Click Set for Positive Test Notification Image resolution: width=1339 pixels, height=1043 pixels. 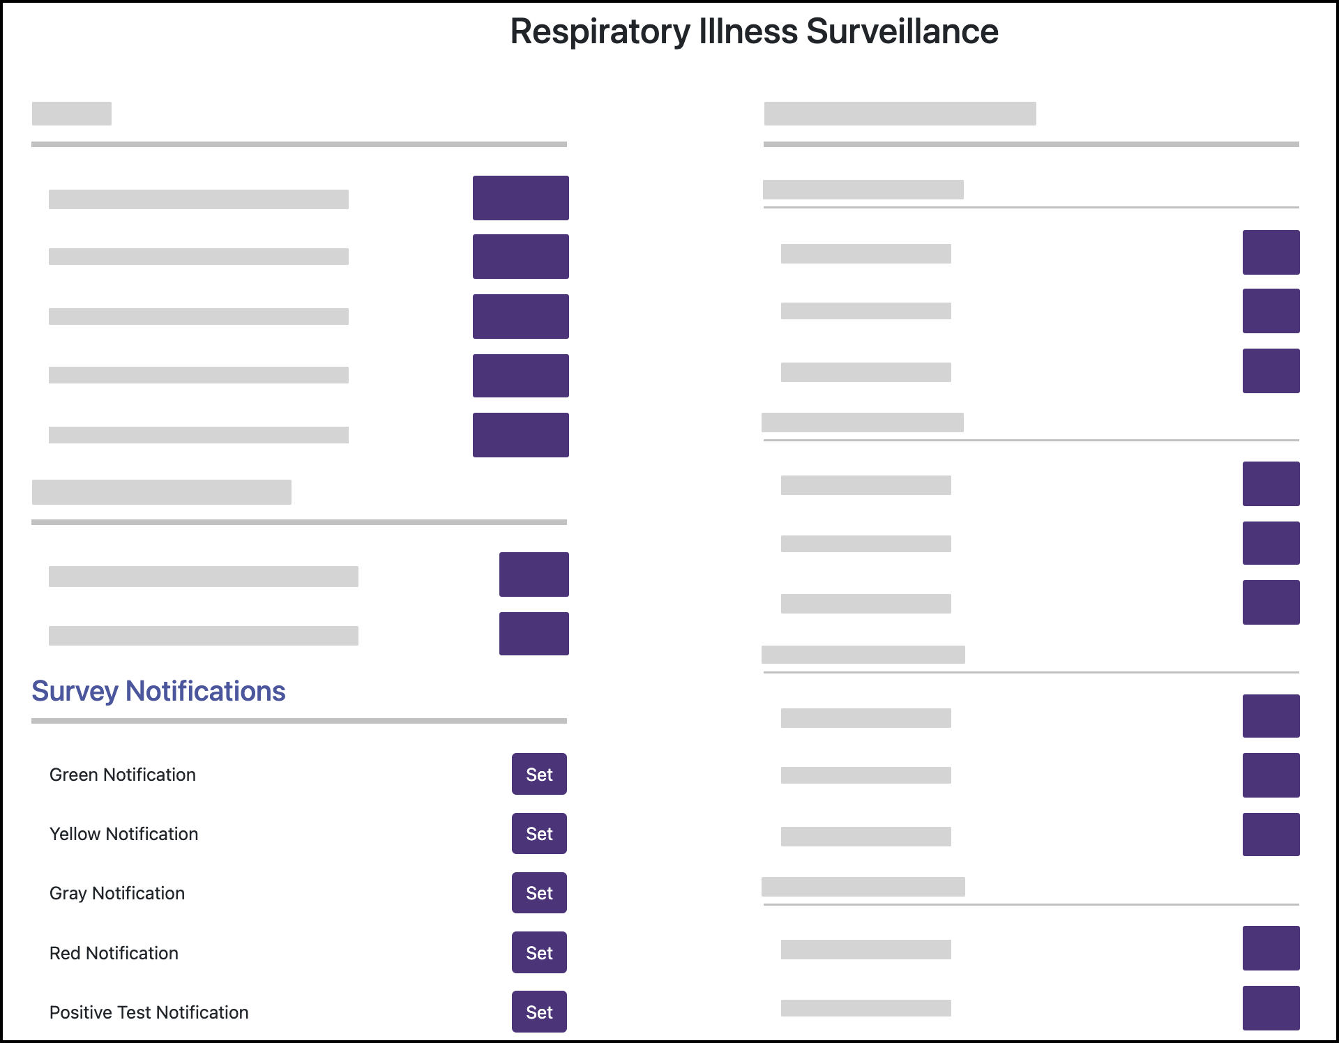pos(539,1012)
